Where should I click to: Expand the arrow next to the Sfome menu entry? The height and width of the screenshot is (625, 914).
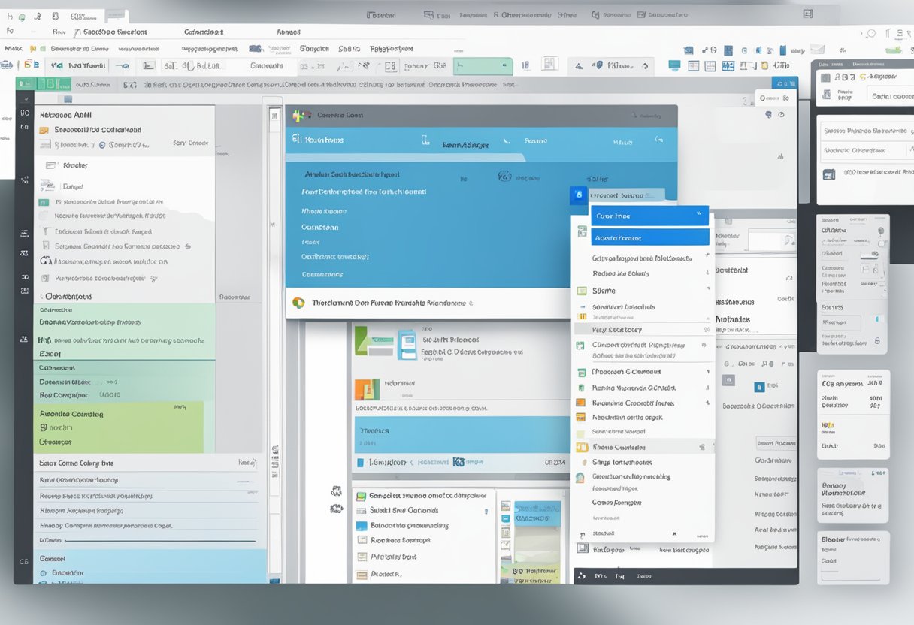pos(706,290)
